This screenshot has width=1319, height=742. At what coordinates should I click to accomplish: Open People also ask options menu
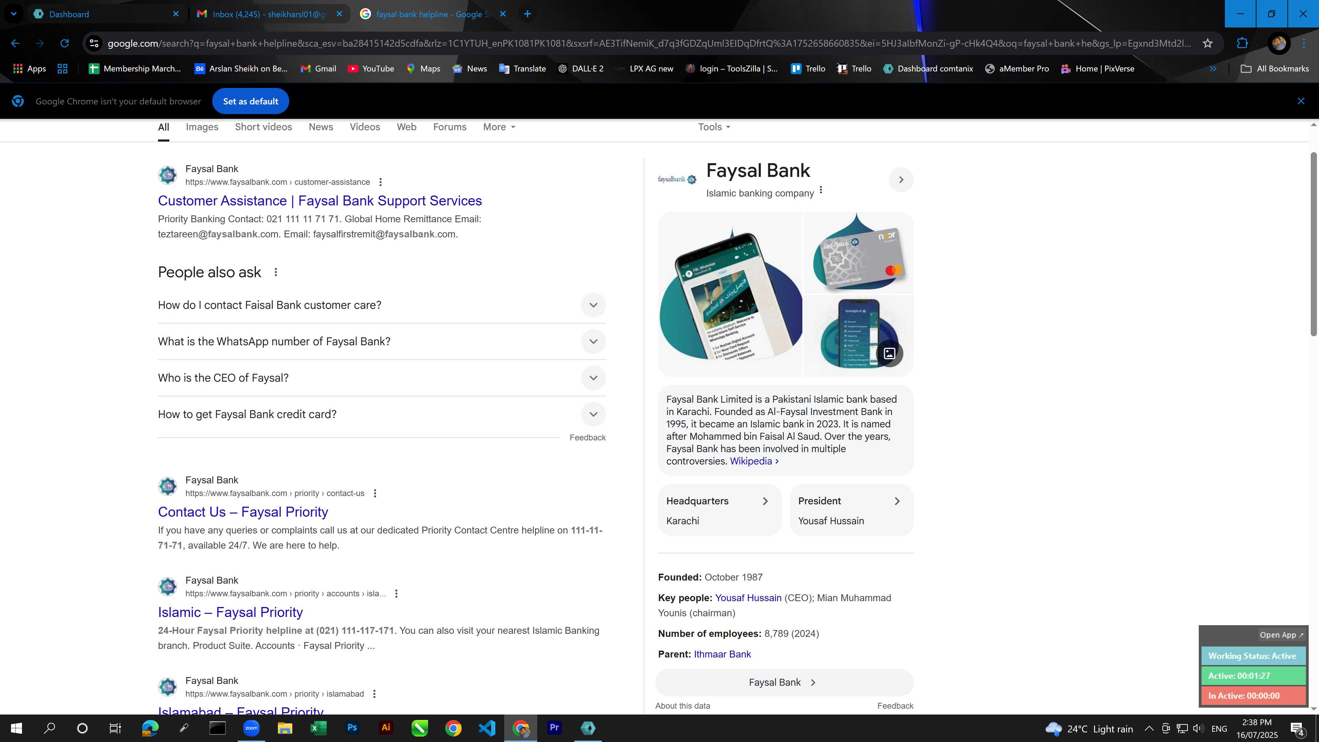[x=275, y=272]
